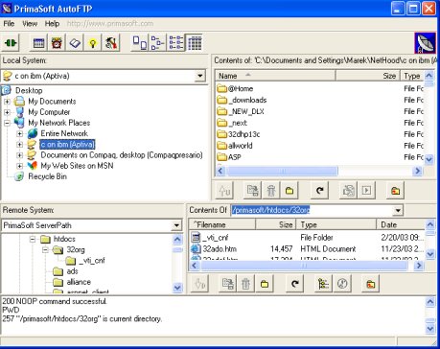Screen dimensions: 440x349
Task: Collapse the htdocs remote folder node
Action: coord(33,239)
